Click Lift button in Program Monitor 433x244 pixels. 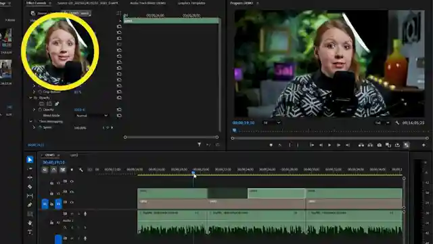(361, 145)
